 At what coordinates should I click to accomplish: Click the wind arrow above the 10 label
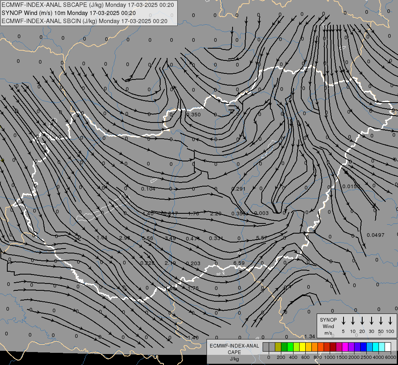tap(353, 321)
